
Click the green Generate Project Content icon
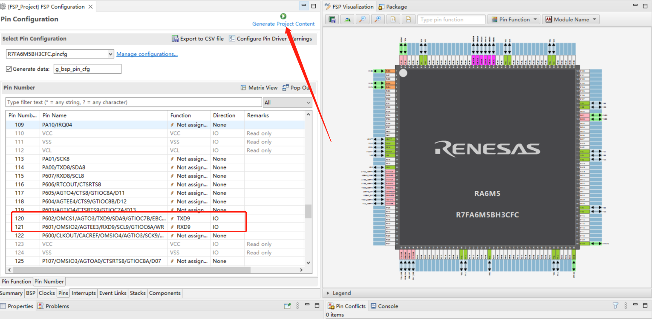coord(283,16)
